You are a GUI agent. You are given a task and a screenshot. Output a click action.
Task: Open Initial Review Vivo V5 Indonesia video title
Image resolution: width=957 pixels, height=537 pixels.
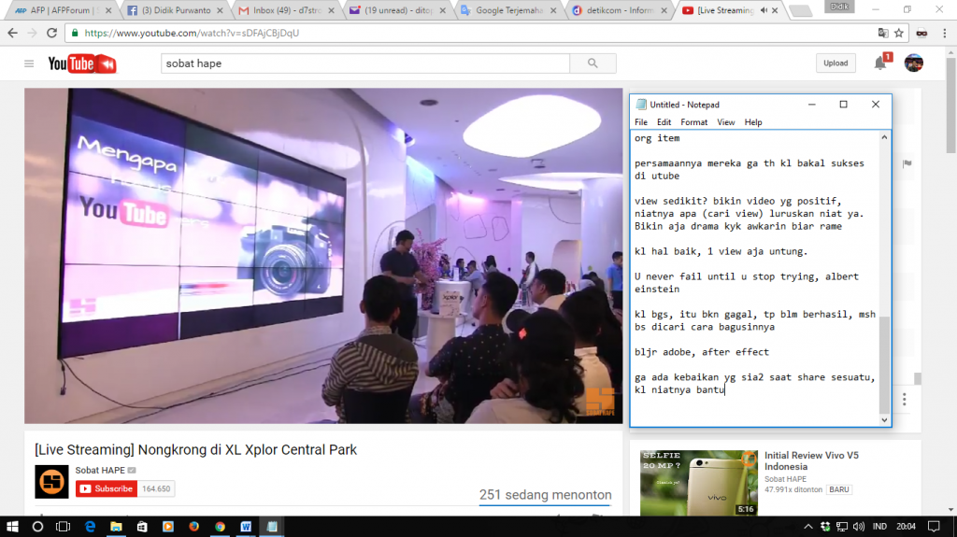pyautogui.click(x=811, y=460)
